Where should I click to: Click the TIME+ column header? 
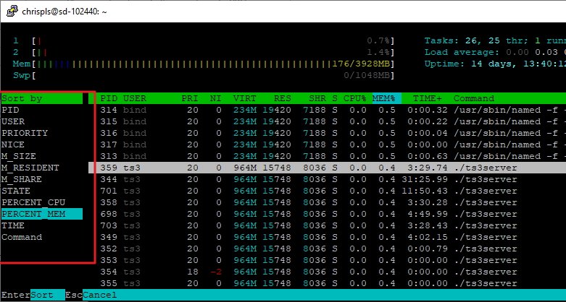coord(427,98)
